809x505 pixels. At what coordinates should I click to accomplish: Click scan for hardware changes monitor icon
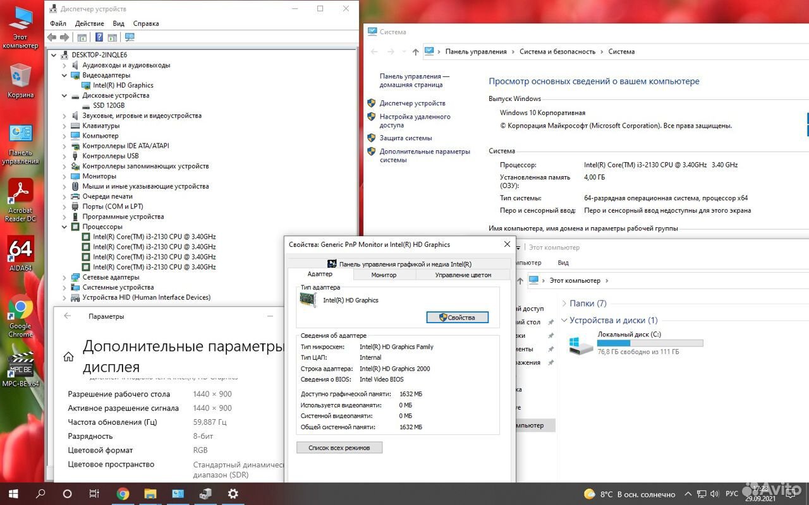[x=130, y=37]
